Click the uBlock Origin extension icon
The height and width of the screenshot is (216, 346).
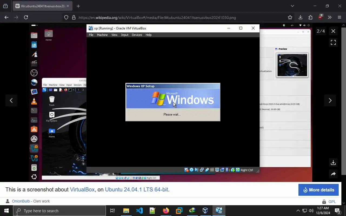coord(320,17)
